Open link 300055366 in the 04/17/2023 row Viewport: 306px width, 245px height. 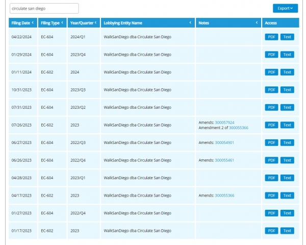224,195
